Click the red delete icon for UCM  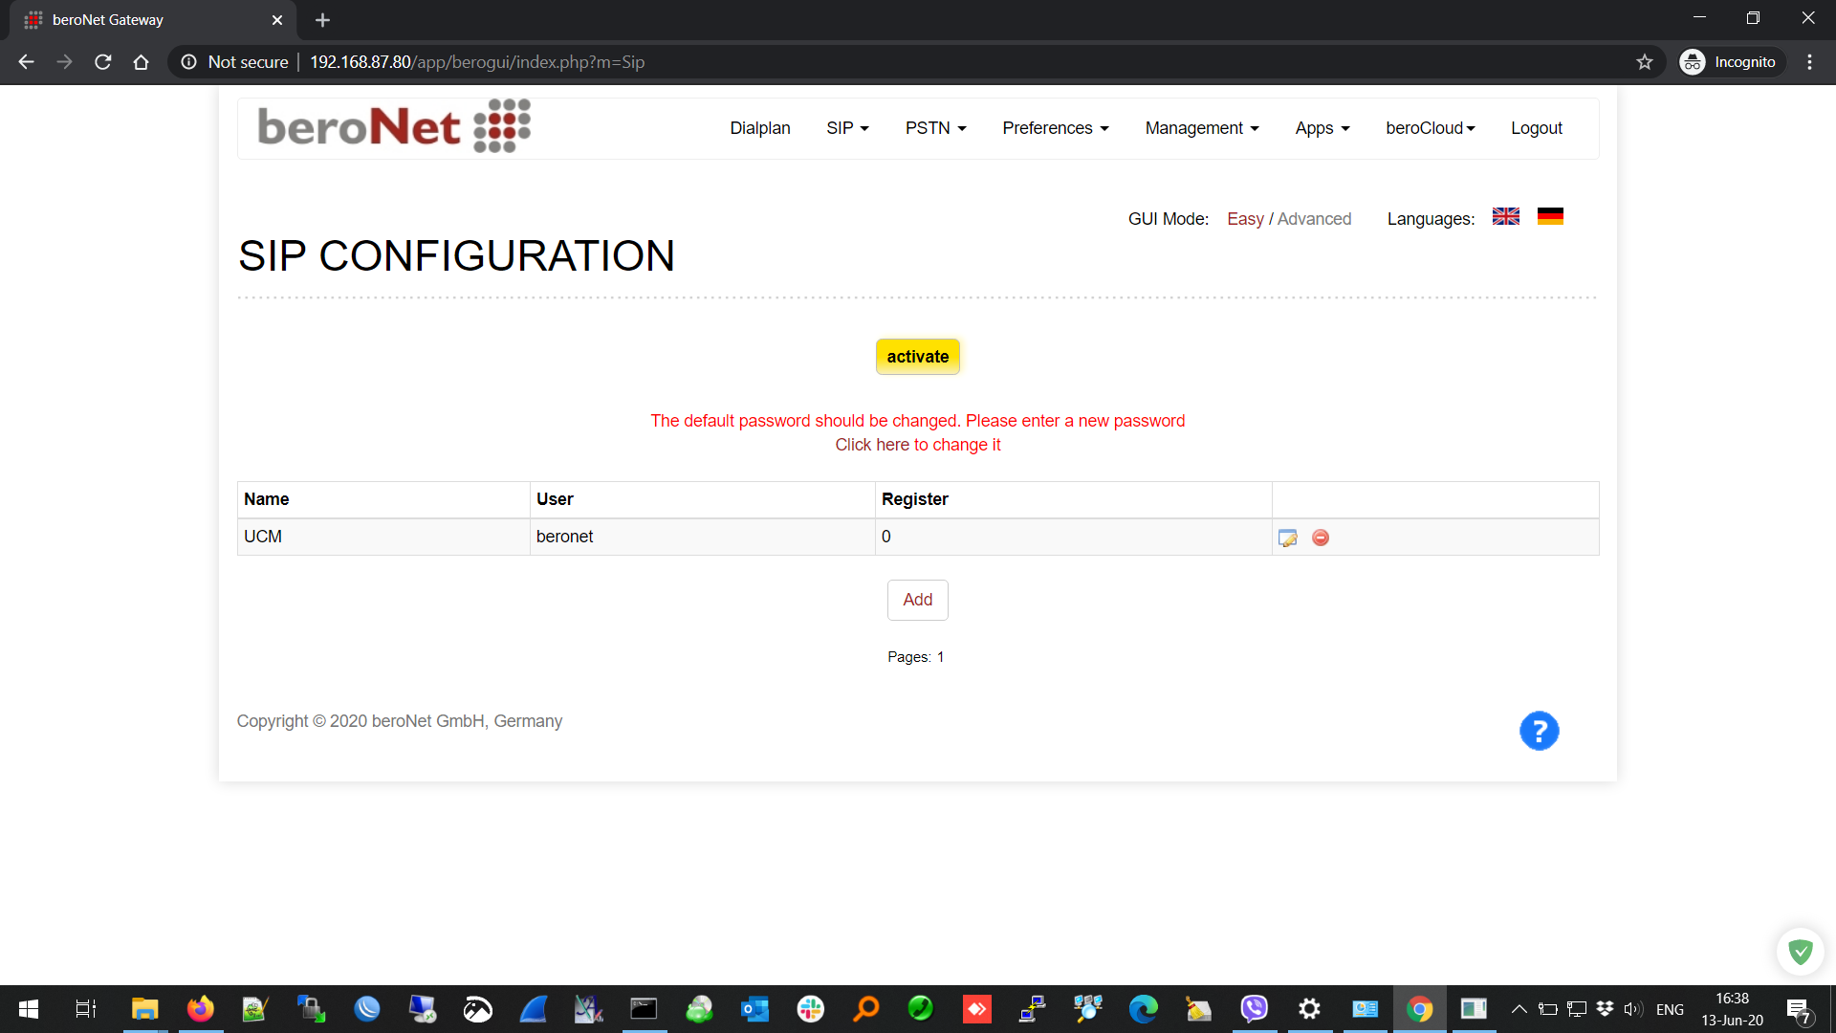[1321, 538]
